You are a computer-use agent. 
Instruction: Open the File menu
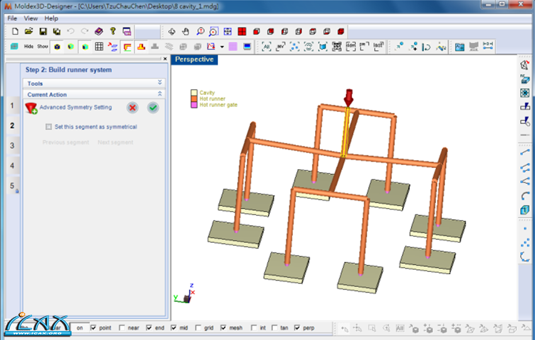coord(12,18)
